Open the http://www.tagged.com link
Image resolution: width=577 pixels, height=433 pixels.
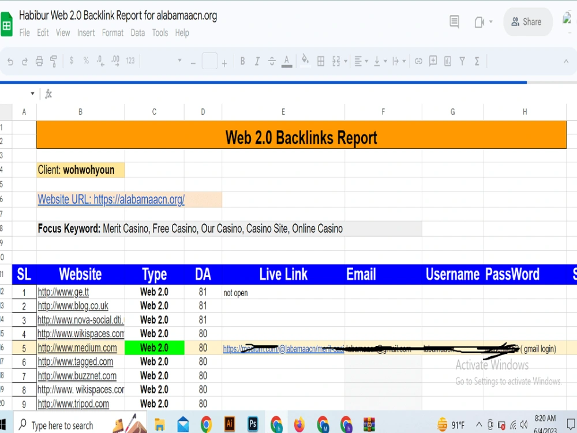pos(76,362)
